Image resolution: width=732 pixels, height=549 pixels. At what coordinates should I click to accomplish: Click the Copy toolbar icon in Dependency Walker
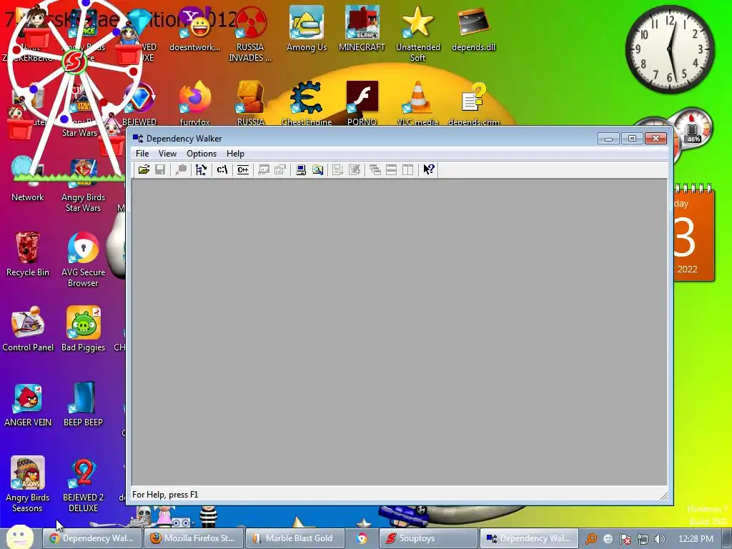point(181,169)
